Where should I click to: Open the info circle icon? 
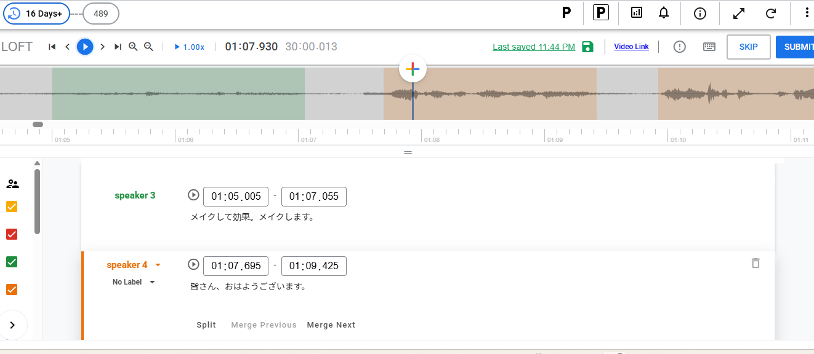coord(699,13)
